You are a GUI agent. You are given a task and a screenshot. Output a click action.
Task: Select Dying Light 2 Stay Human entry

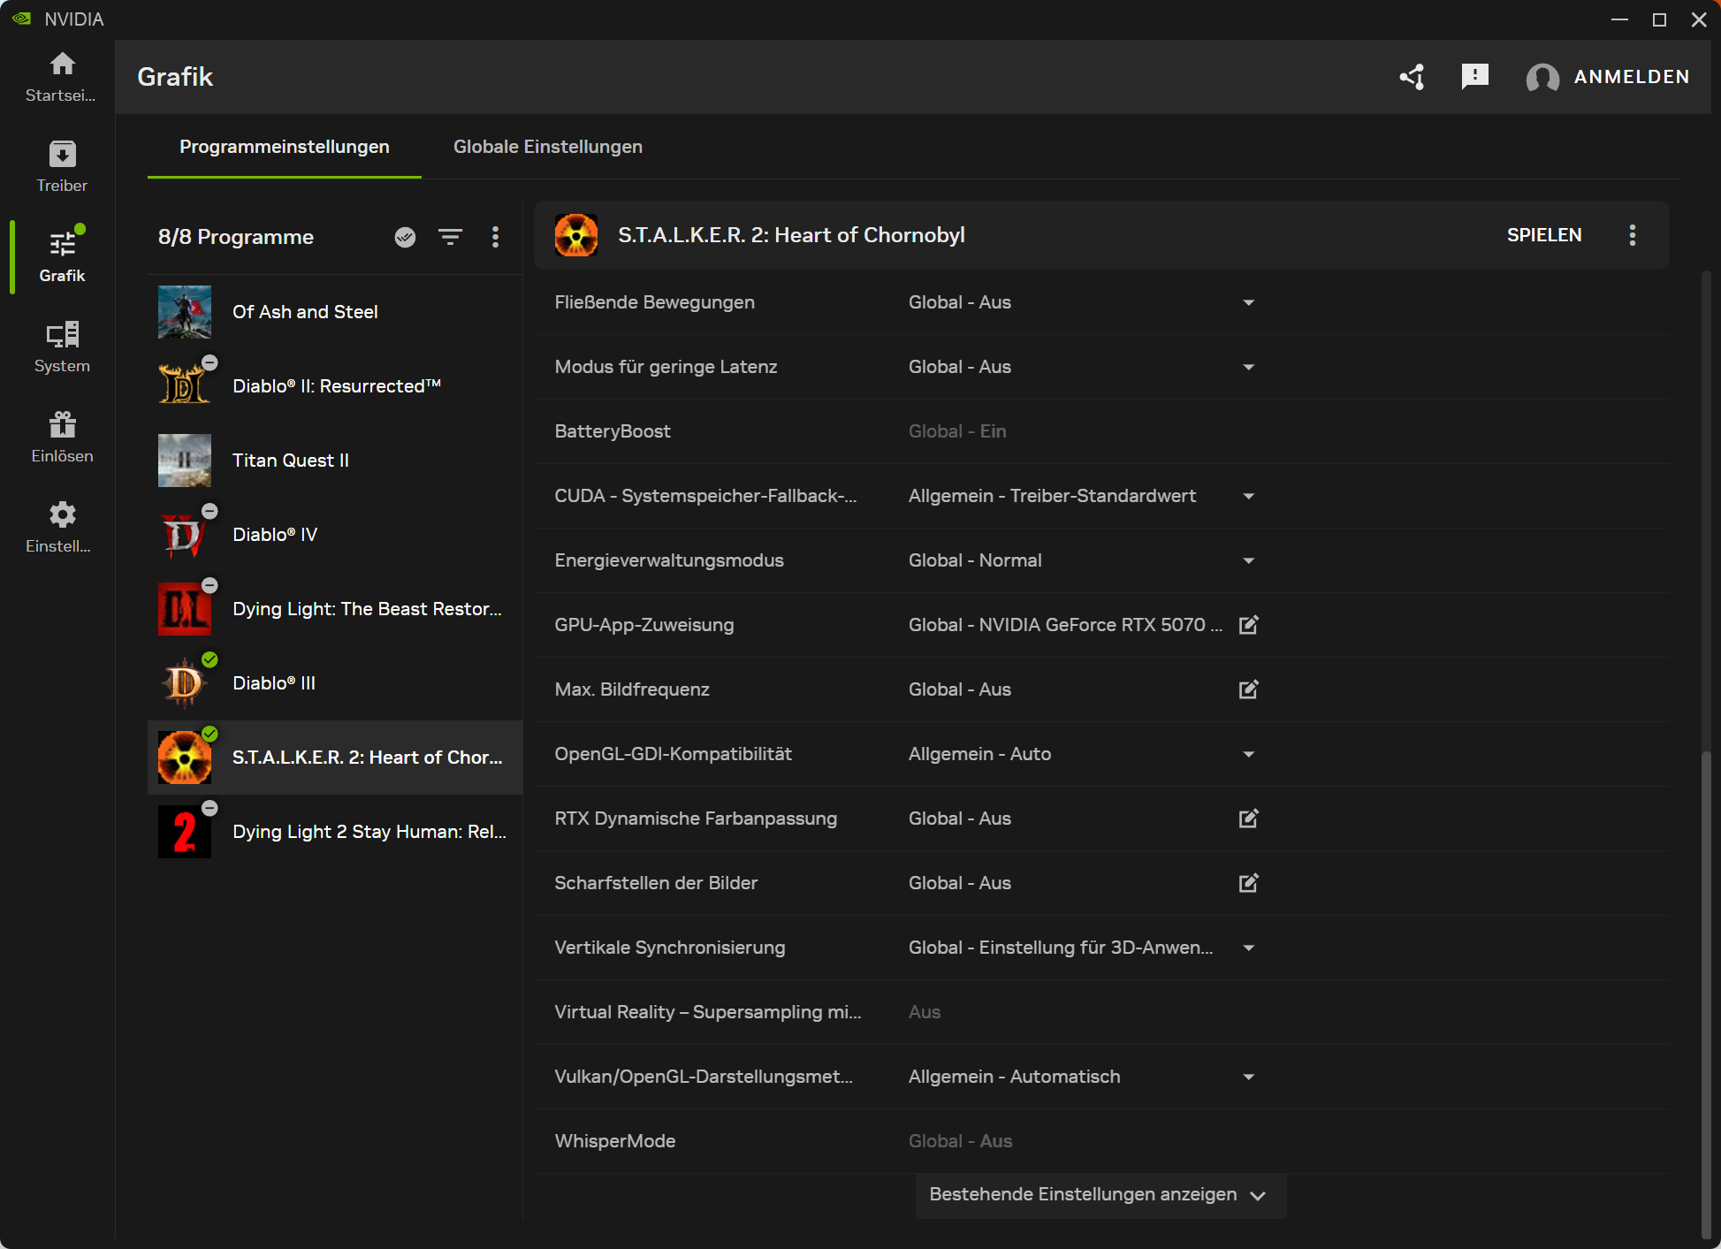(335, 832)
